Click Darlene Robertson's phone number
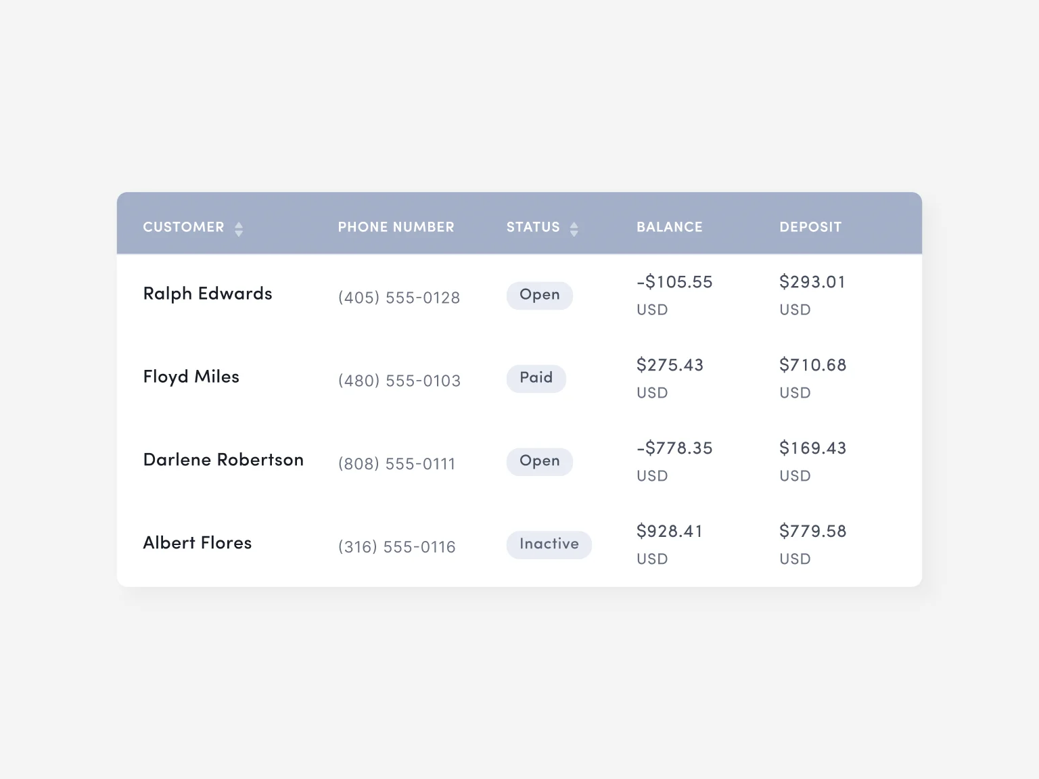 [x=397, y=463]
